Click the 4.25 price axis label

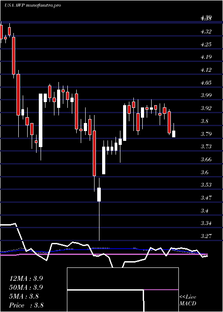coord(206,44)
